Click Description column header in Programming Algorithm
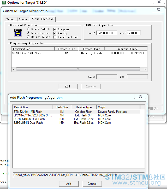 click(x=33, y=49)
